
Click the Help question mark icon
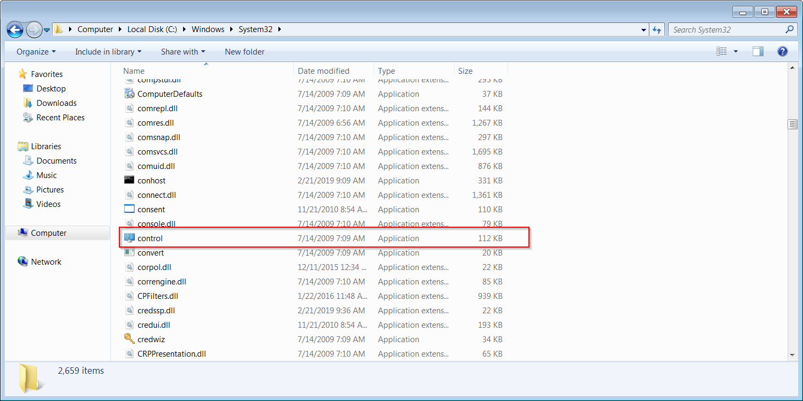(783, 51)
